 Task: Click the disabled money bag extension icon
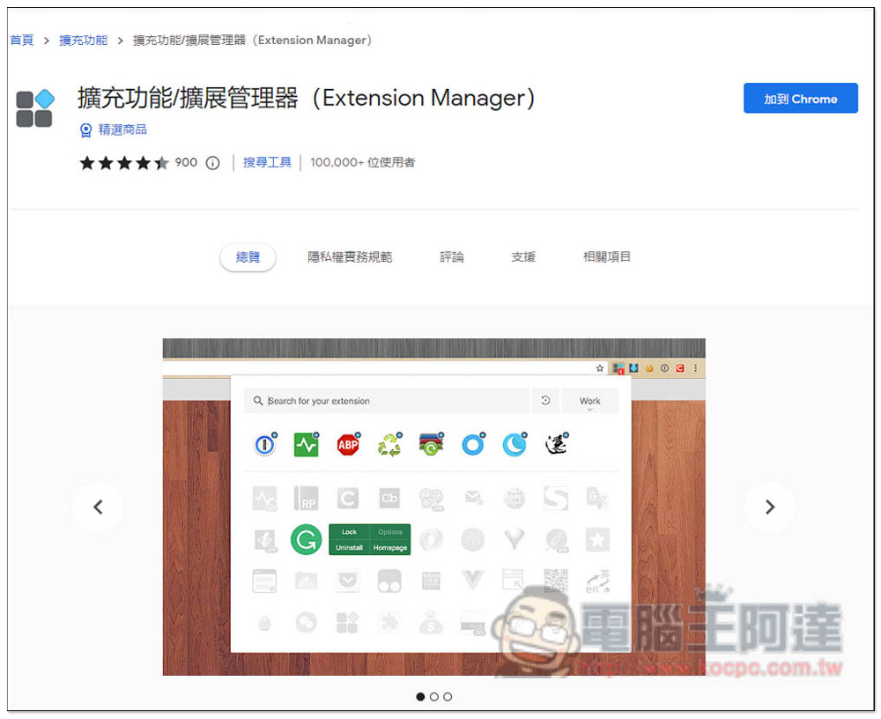click(431, 622)
